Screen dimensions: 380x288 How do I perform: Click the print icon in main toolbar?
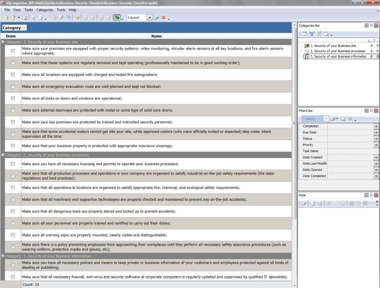click(33, 18)
